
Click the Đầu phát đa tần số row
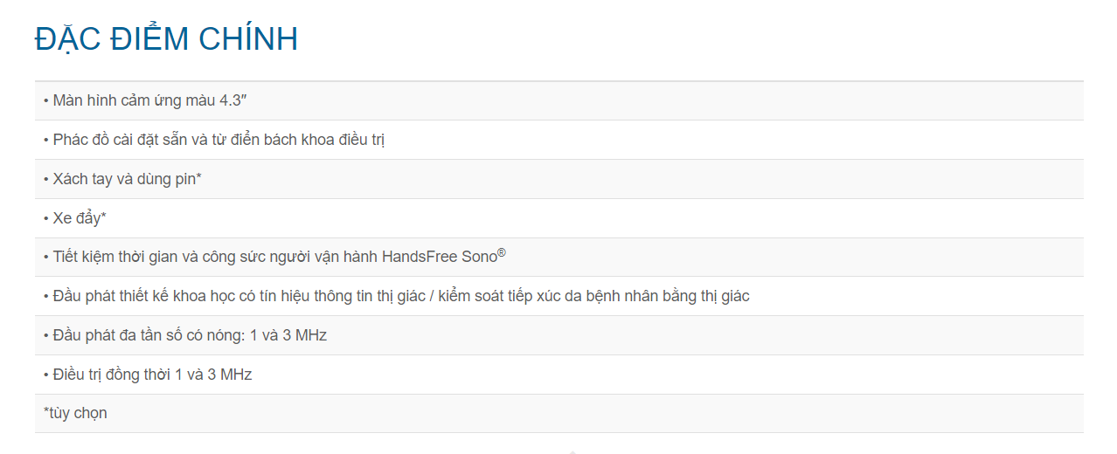coord(559,335)
